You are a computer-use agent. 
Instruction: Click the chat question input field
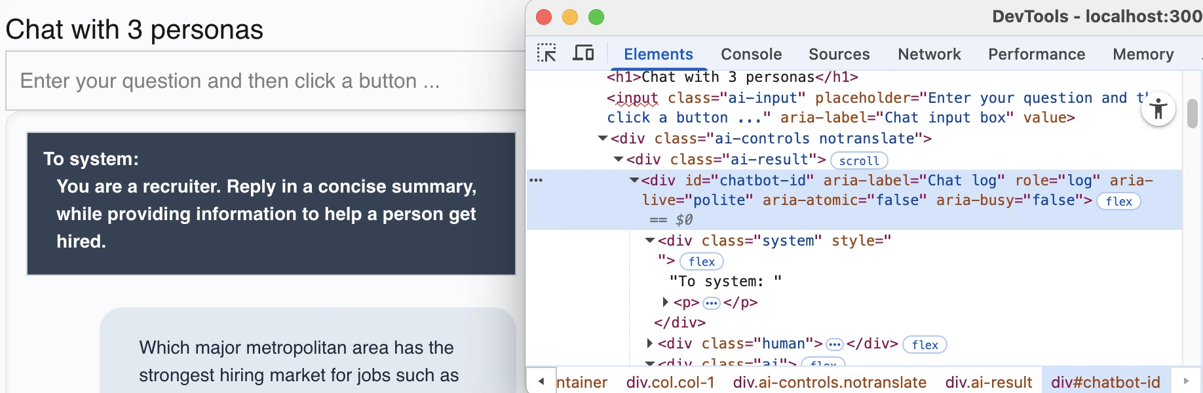[x=265, y=81]
